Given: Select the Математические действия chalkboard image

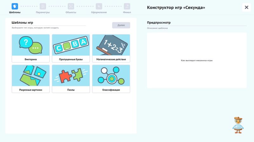Looking at the screenshot, I should click(x=111, y=45).
